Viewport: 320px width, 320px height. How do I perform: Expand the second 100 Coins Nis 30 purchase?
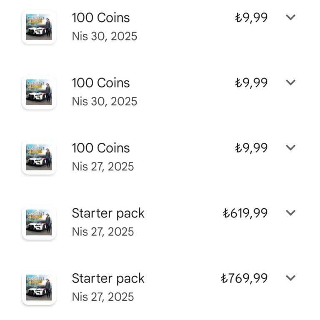click(291, 82)
